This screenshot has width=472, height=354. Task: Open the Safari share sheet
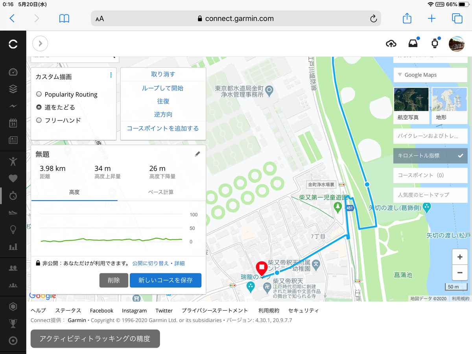click(407, 18)
